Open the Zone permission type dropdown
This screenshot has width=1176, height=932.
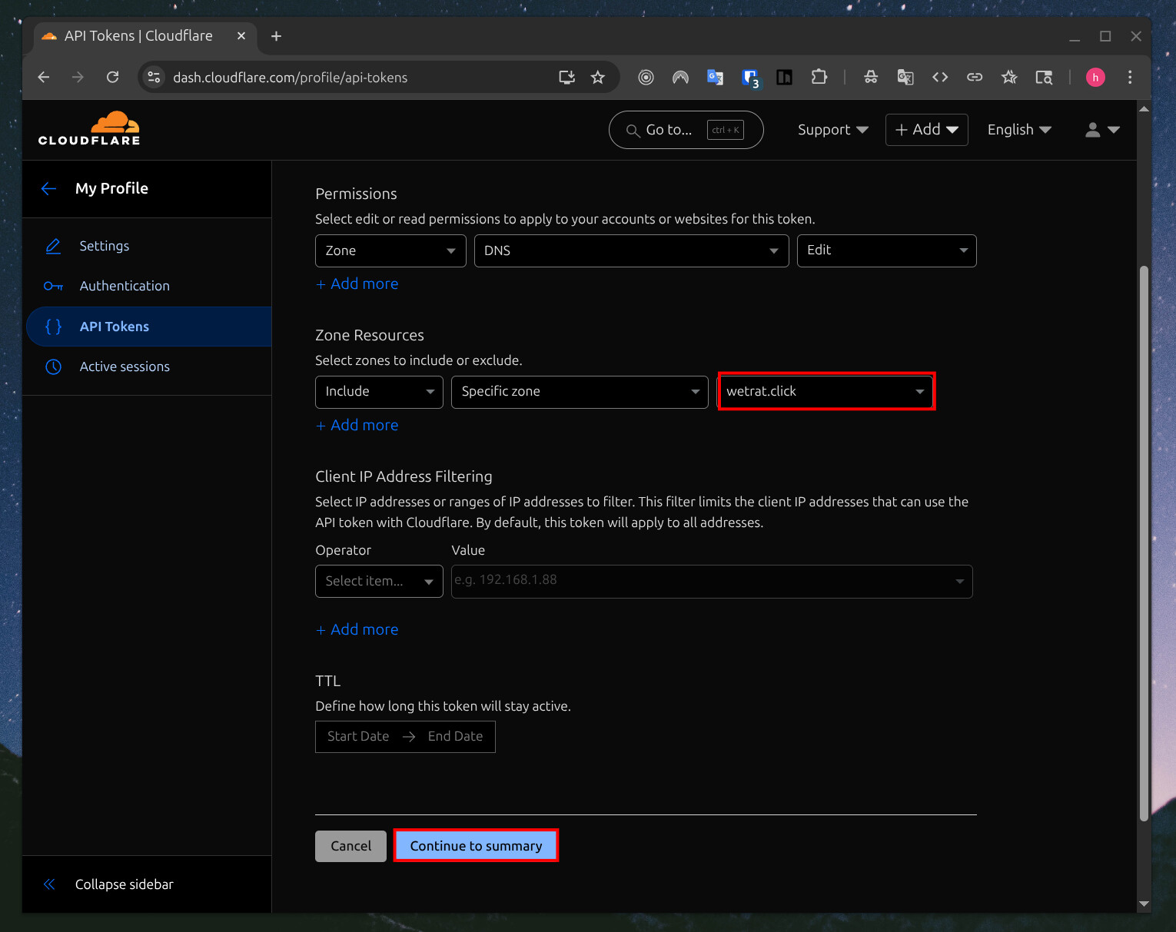point(390,250)
